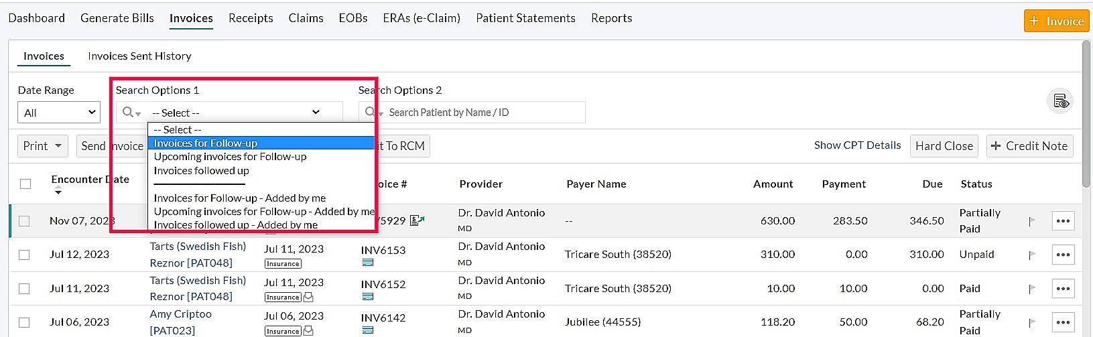1093x337 pixels.
Task: Click the flag icon on the Unpaid row
Action: (x=1032, y=255)
